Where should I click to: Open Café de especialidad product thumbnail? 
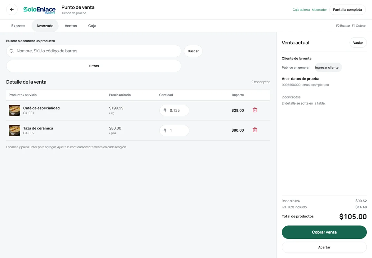[15, 111]
